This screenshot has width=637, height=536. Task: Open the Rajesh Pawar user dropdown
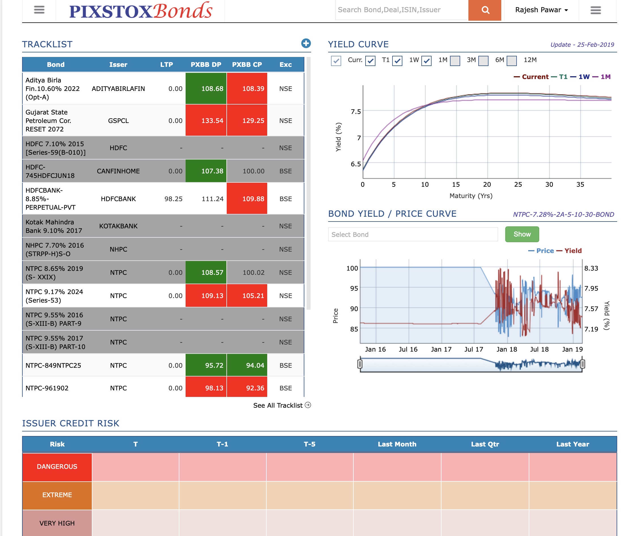point(541,10)
